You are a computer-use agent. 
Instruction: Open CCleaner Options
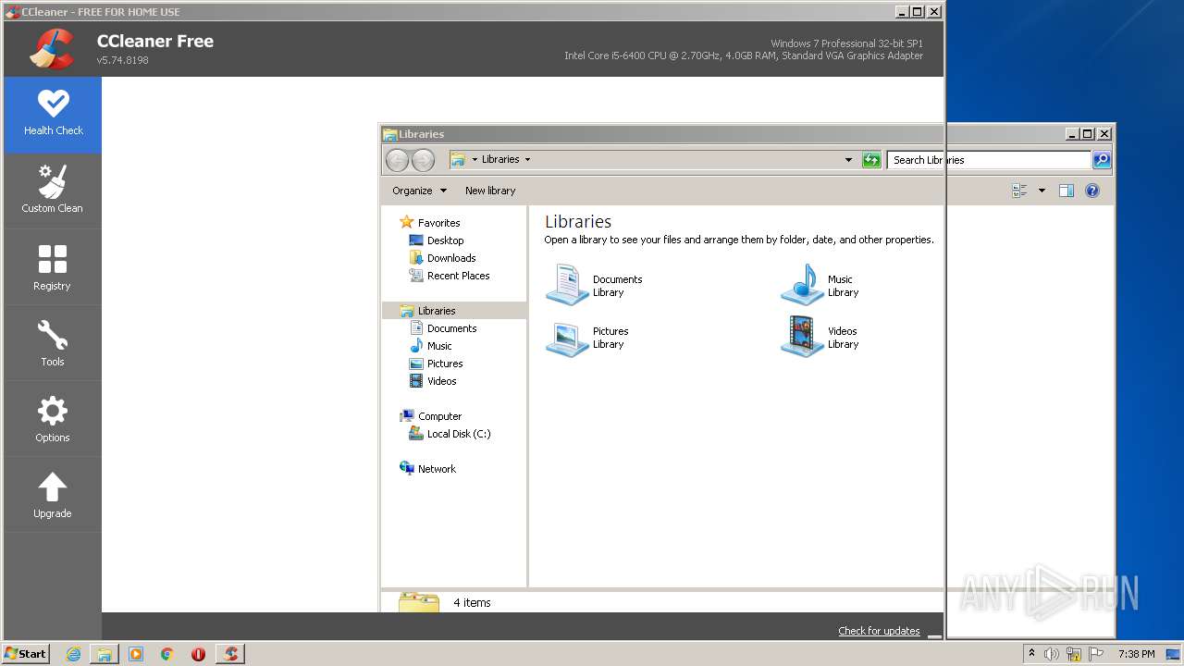click(x=53, y=419)
